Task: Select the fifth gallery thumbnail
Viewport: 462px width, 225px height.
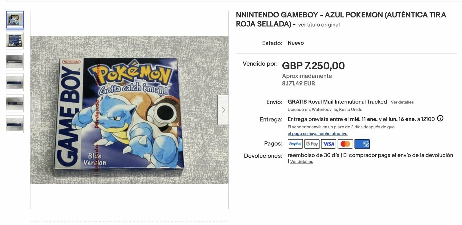Action: coord(15,103)
